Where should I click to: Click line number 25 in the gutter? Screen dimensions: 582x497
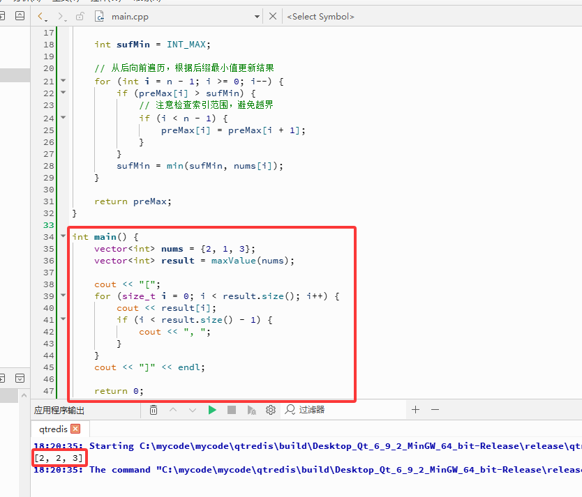click(x=49, y=130)
